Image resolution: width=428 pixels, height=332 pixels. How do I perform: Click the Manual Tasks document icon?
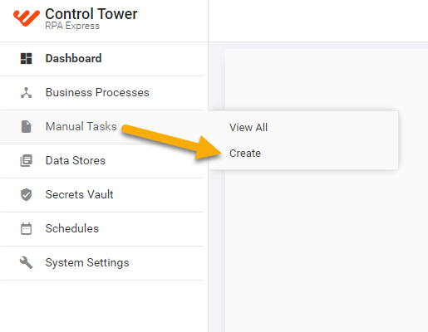click(26, 127)
